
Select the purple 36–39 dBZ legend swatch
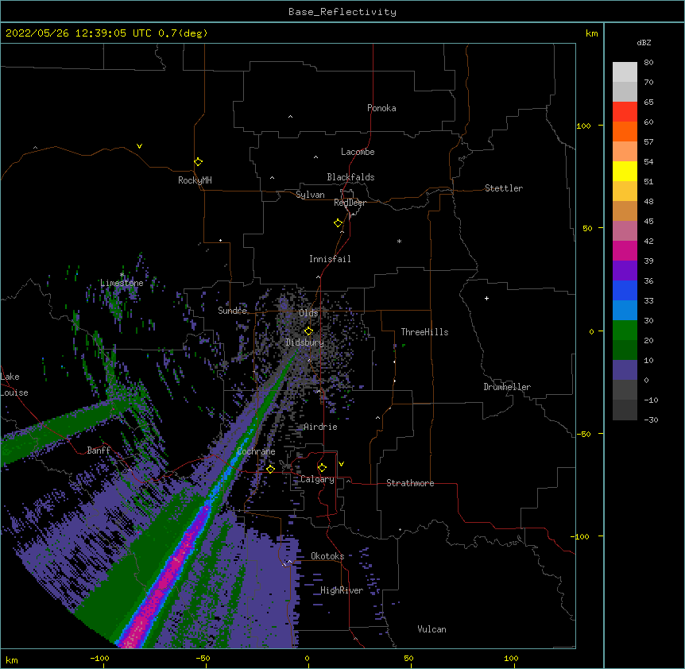pos(625,270)
